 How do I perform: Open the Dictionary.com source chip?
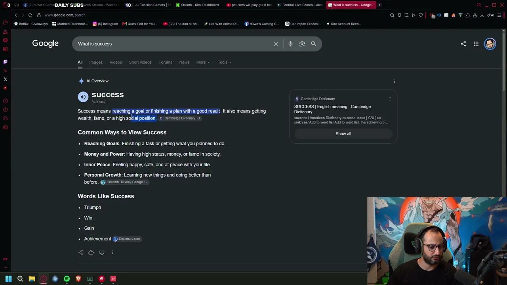127,239
